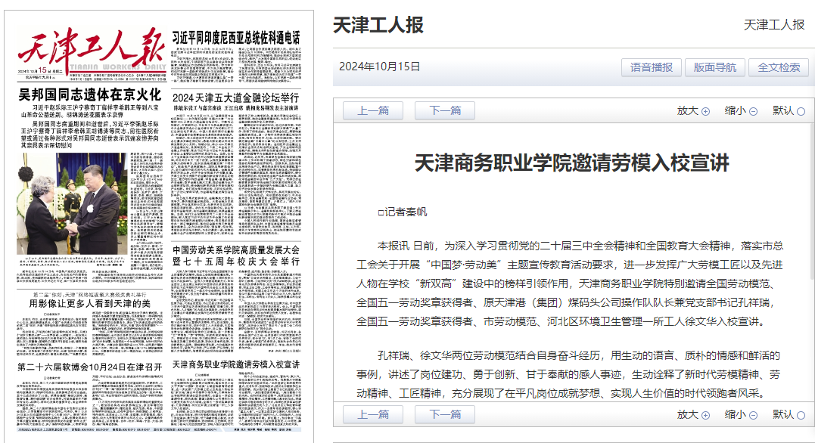Click the 缩小 zoom-out minus icon above the article
The image size is (815, 443).
(753, 111)
